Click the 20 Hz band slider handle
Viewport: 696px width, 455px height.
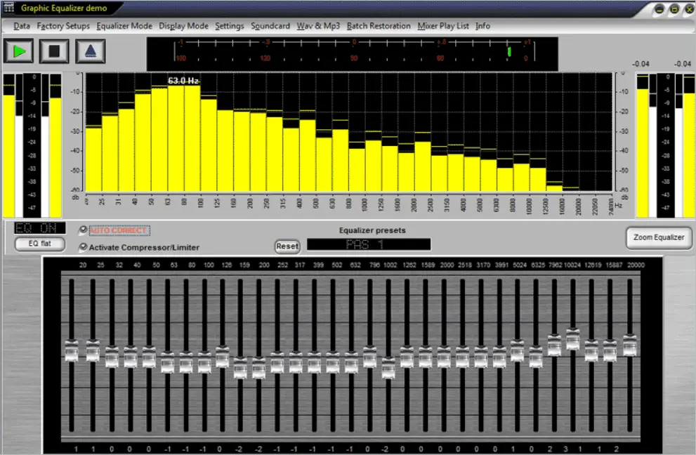coord(72,351)
